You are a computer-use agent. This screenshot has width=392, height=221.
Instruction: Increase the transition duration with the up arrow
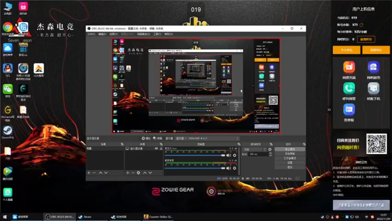[270, 153]
